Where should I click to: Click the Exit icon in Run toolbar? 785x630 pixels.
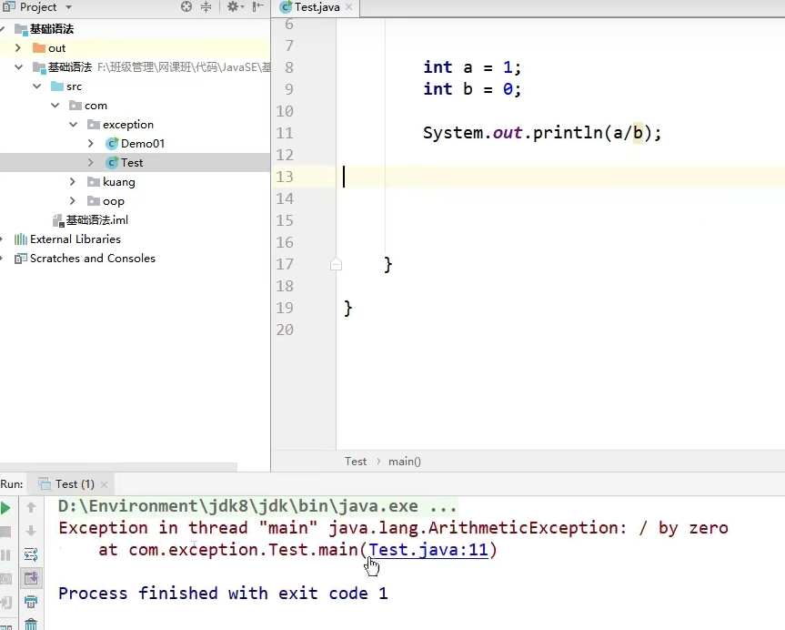coord(5,602)
